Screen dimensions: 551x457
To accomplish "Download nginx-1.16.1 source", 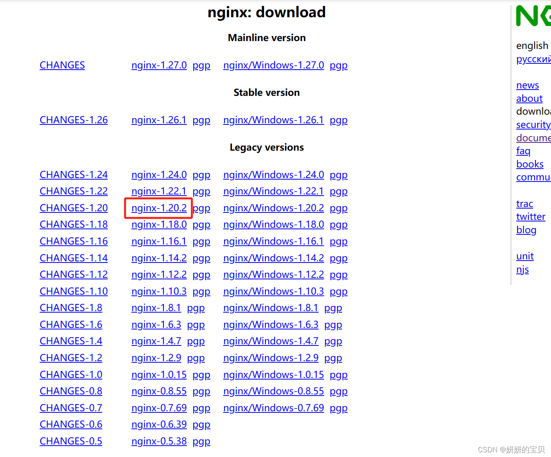I will 159,241.
